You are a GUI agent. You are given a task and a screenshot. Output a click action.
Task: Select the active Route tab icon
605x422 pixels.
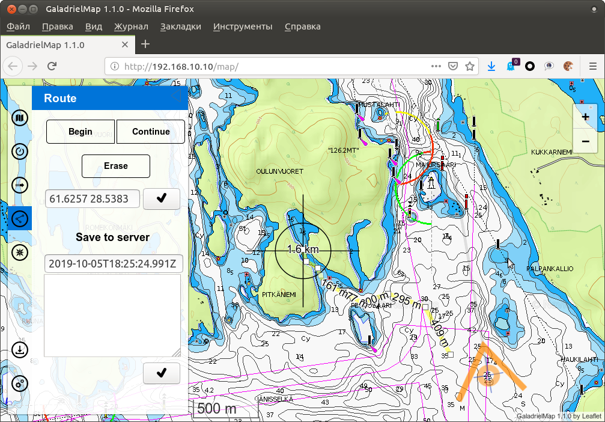pyautogui.click(x=20, y=219)
